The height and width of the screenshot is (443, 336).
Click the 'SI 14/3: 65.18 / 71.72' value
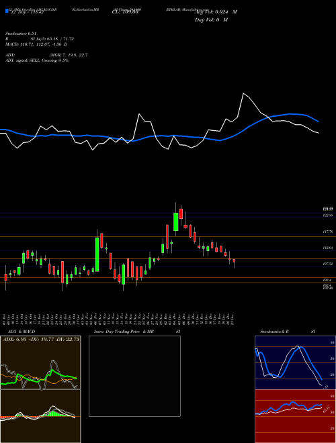pyautogui.click(x=52, y=39)
